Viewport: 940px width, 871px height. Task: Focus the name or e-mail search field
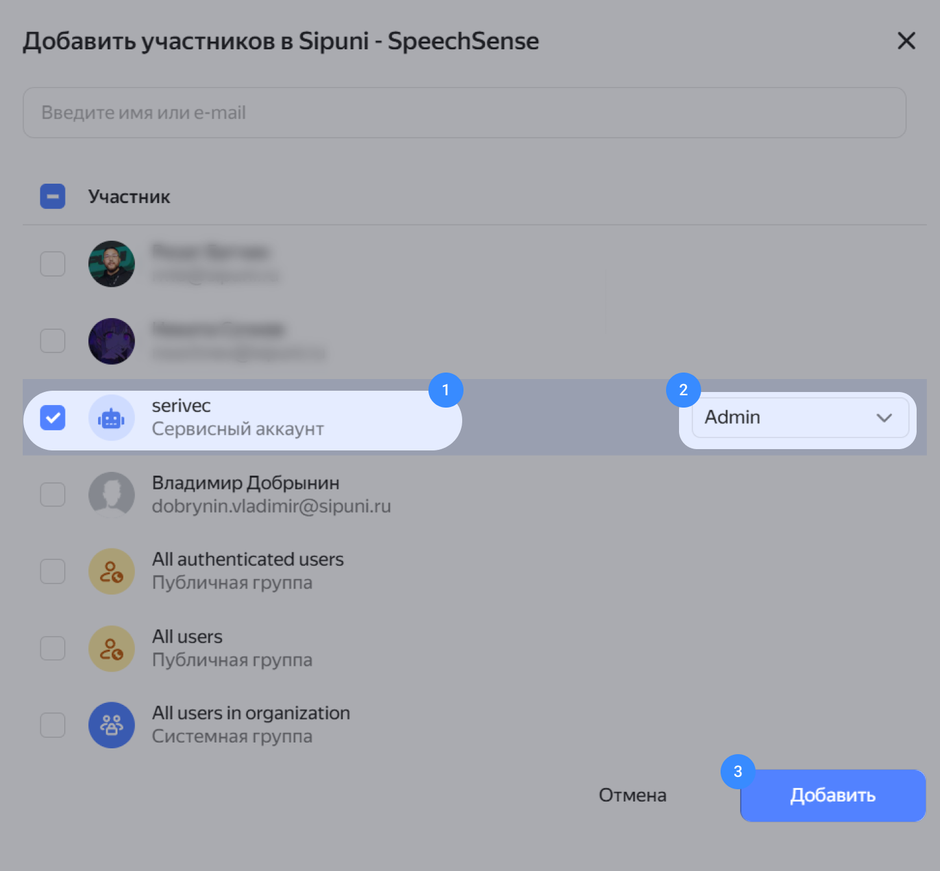[465, 113]
